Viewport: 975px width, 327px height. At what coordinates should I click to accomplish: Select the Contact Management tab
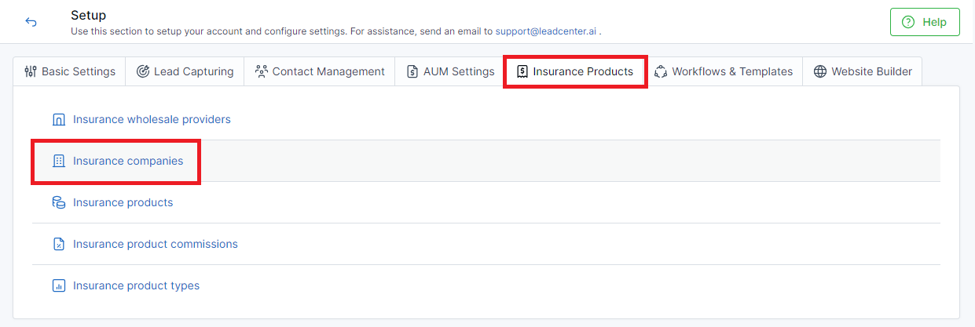[320, 71]
